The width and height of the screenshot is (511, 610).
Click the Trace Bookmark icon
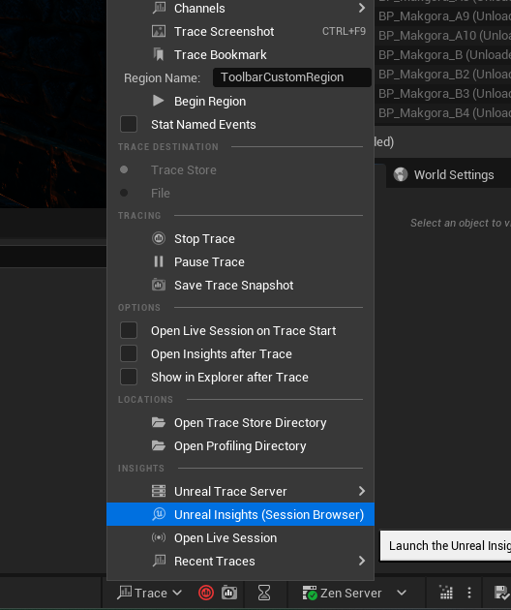(x=159, y=55)
